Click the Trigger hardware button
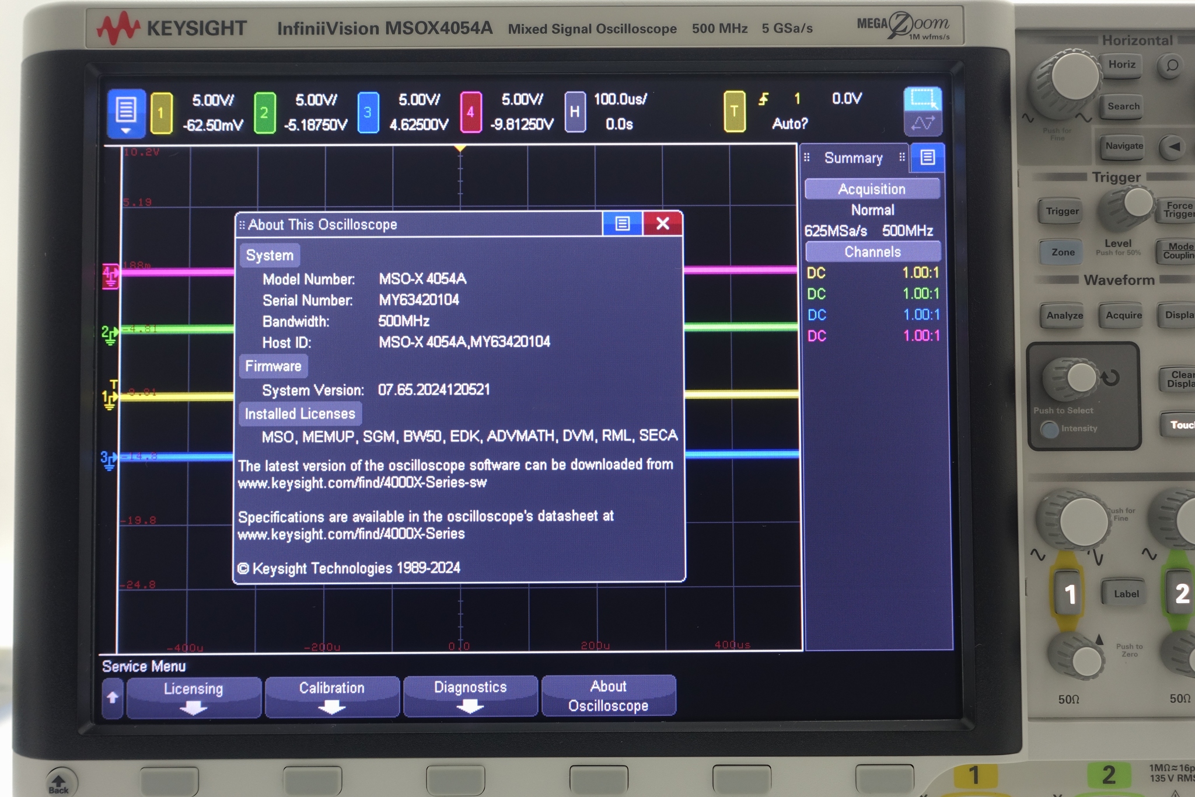1195x797 pixels. (x=1062, y=211)
